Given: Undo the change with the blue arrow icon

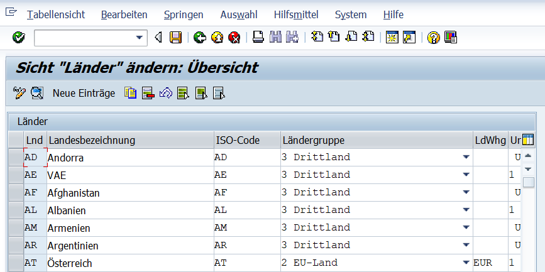Looking at the screenshot, I should (166, 93).
